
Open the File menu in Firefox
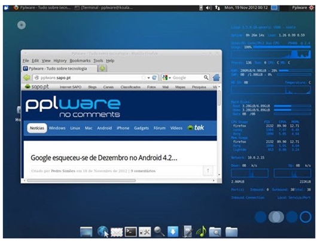26,60
